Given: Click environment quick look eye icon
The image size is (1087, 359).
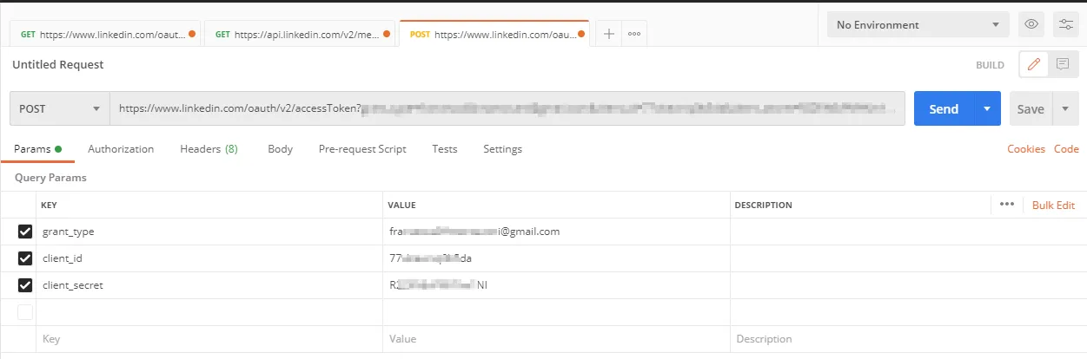Looking at the screenshot, I should 1031,24.
